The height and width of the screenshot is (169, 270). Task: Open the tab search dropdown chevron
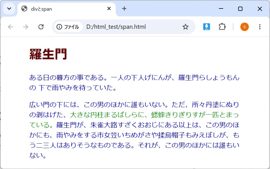coord(9,8)
